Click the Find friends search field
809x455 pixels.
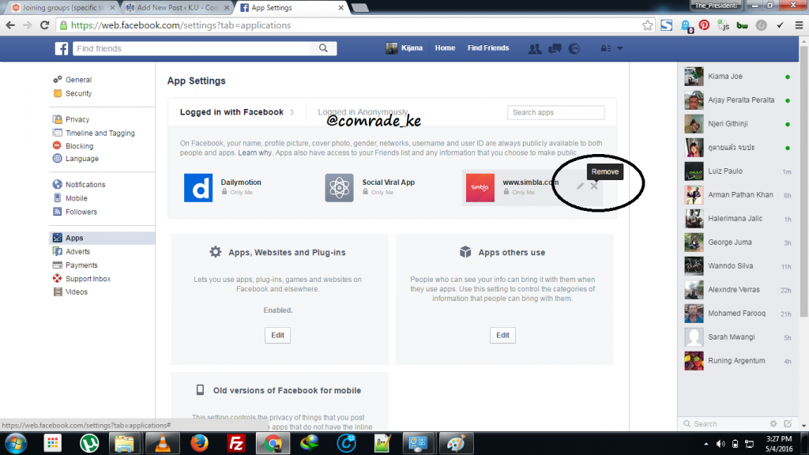(x=192, y=48)
